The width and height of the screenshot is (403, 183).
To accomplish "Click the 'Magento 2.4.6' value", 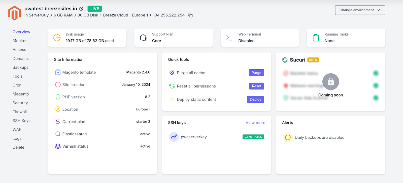I will tap(138, 72).
